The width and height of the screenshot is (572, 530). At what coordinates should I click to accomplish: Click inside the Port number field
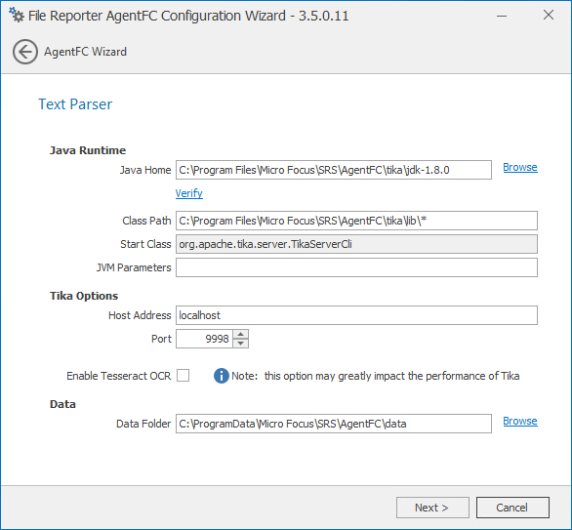pyautogui.click(x=204, y=339)
